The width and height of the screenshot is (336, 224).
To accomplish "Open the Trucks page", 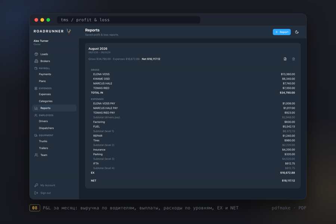I will pos(43,141).
